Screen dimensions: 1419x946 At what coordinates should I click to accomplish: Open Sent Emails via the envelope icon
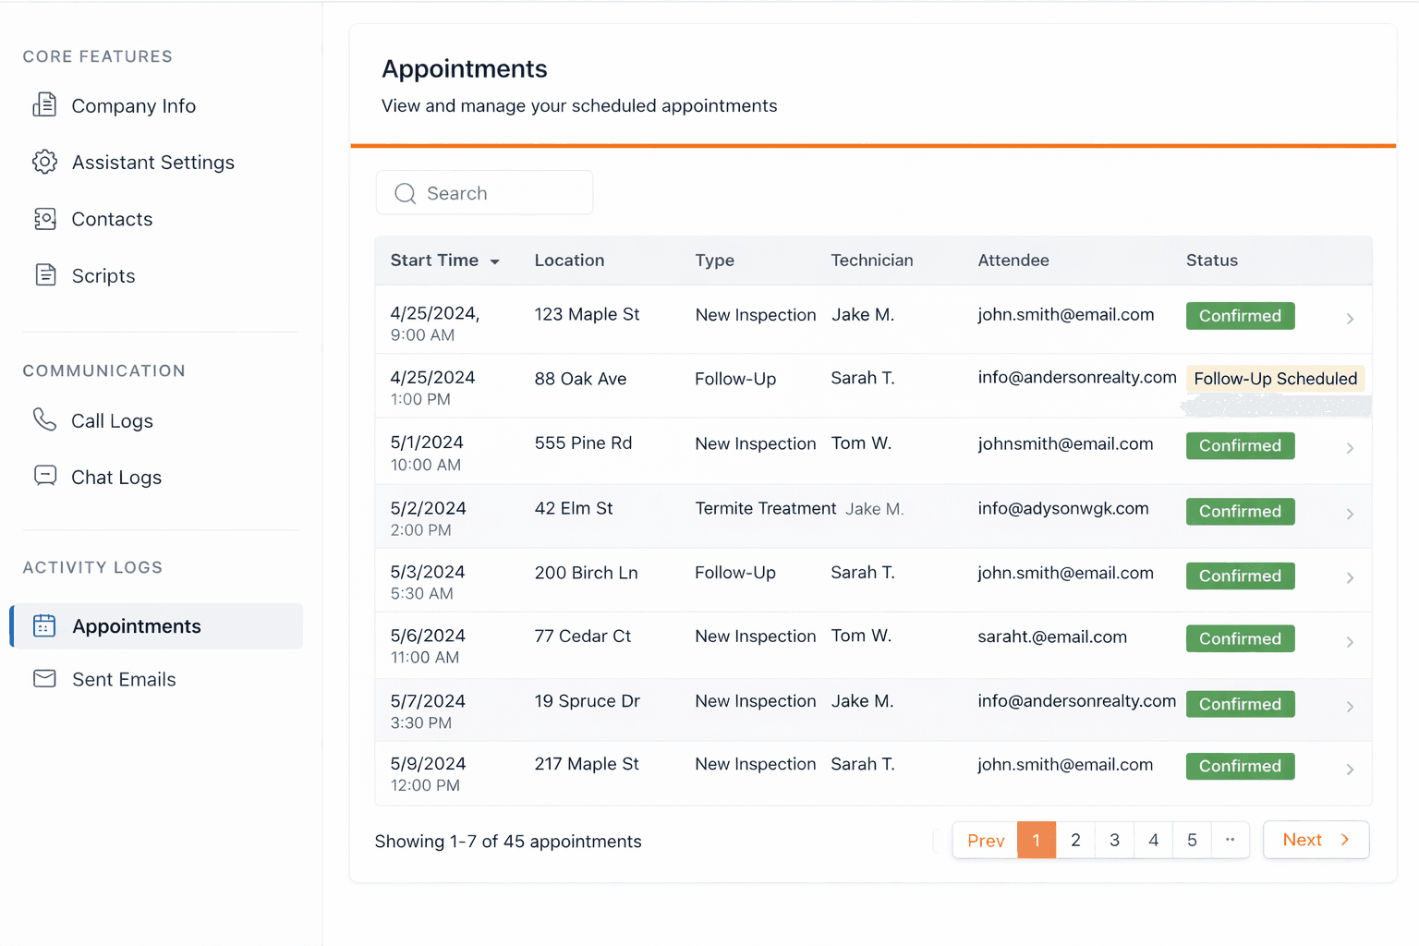coord(44,678)
